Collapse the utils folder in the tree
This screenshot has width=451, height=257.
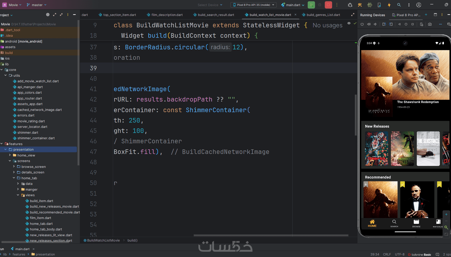pos(6,76)
